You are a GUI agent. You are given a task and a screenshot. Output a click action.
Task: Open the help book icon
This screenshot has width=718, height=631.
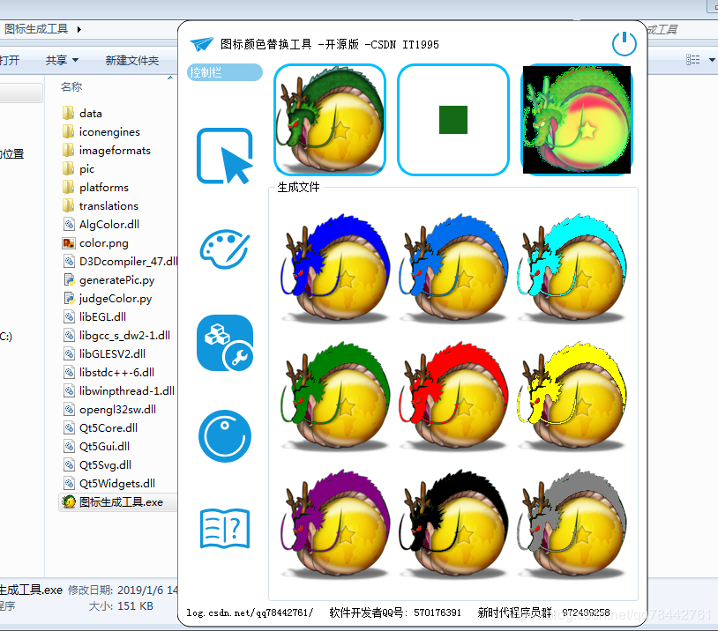click(226, 527)
